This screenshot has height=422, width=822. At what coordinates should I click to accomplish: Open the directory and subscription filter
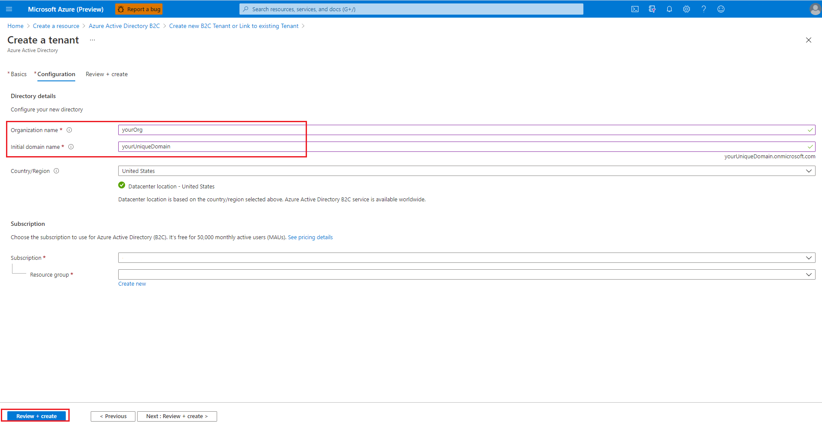tap(652, 9)
